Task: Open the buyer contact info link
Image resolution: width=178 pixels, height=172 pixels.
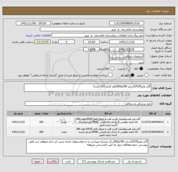Action: pyautogui.click(x=38, y=36)
